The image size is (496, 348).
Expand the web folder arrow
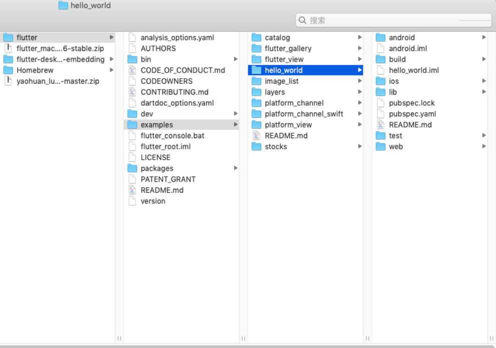tap(484, 146)
